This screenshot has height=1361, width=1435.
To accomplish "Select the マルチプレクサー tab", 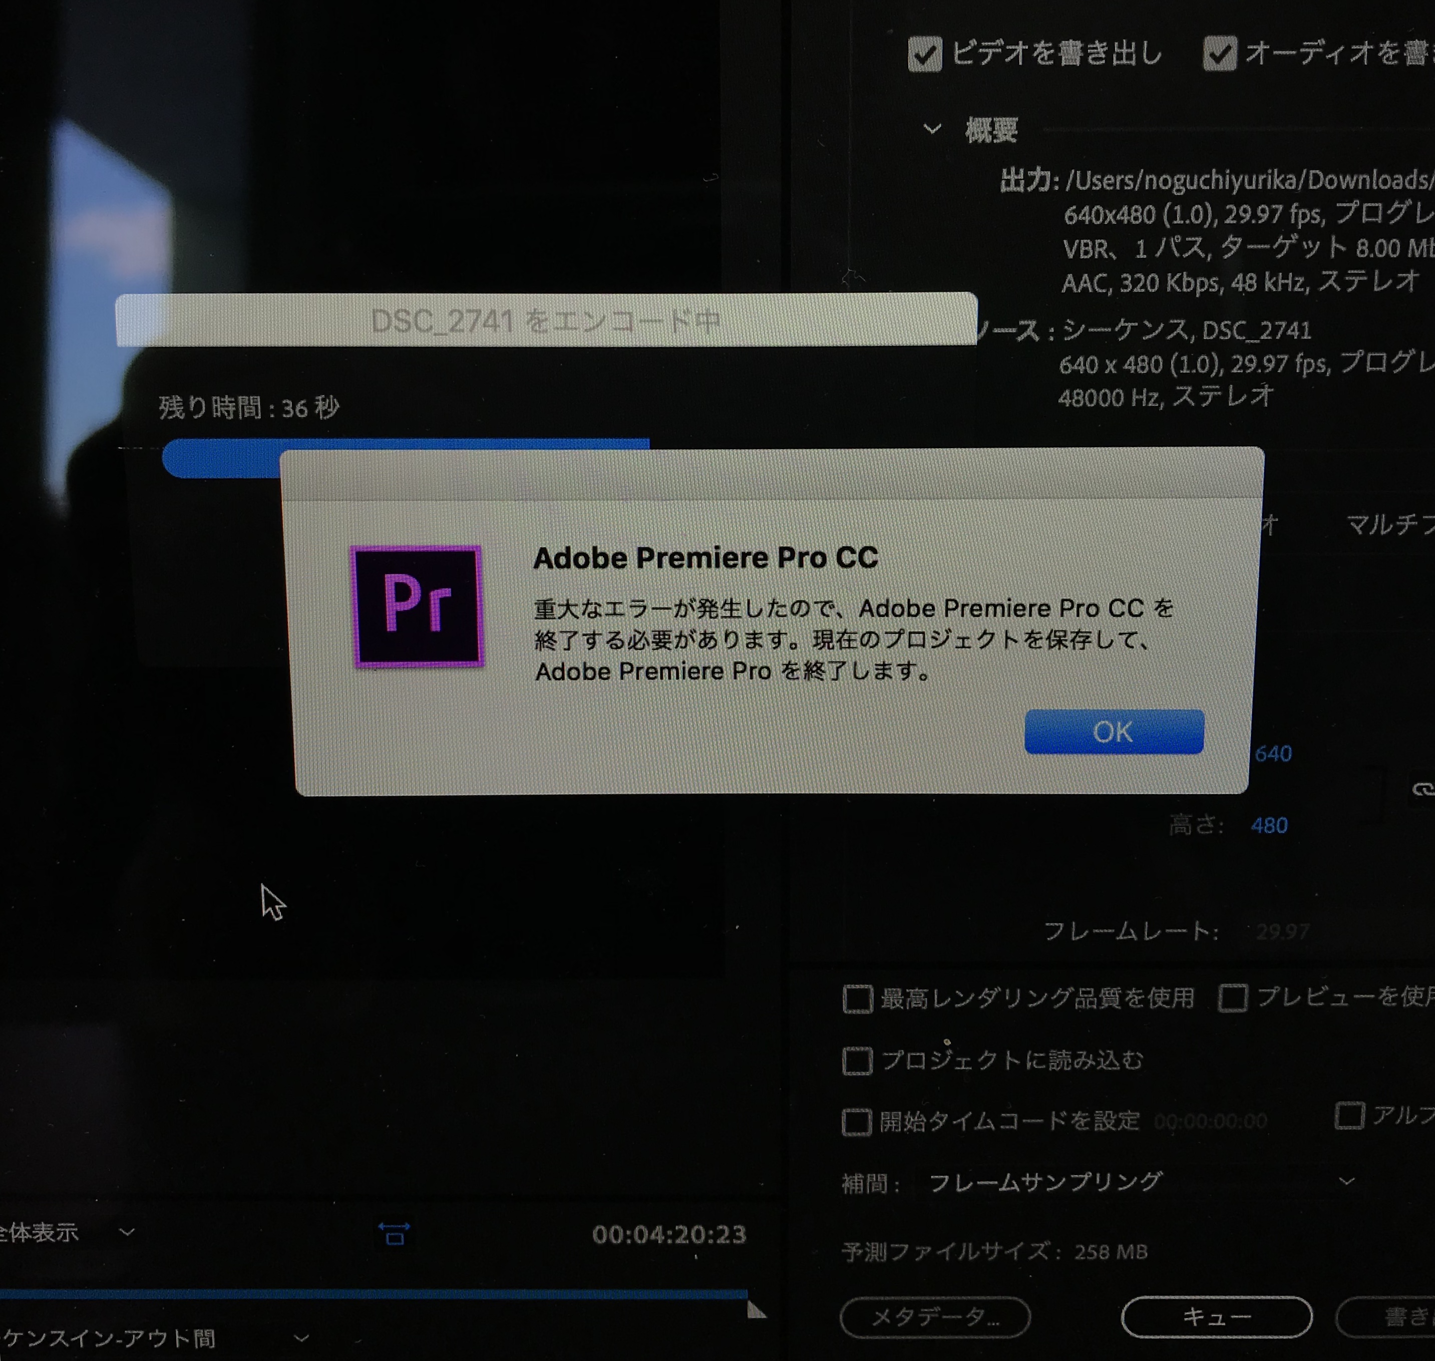I will [1390, 525].
